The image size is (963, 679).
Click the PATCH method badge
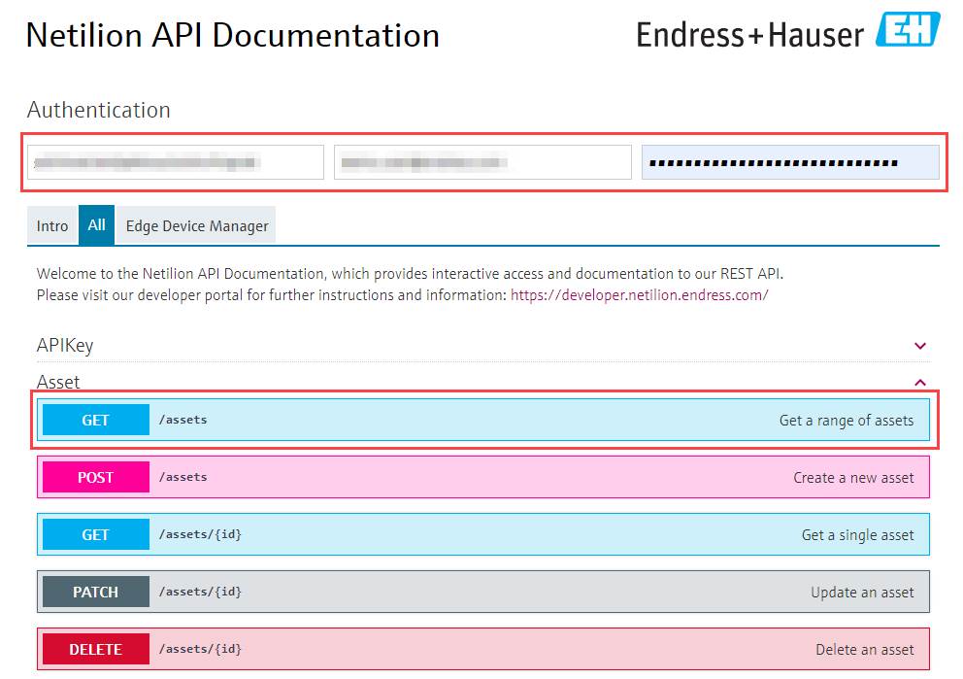coord(94,592)
